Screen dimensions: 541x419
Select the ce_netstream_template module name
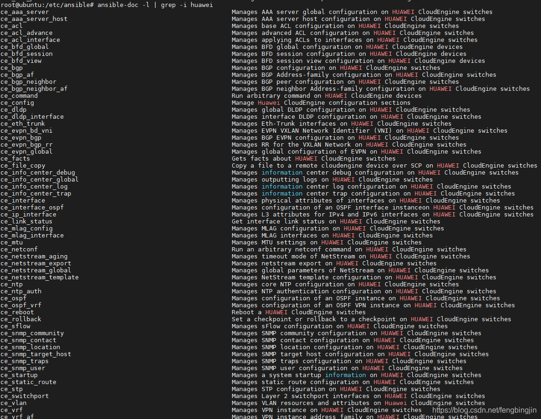point(40,277)
